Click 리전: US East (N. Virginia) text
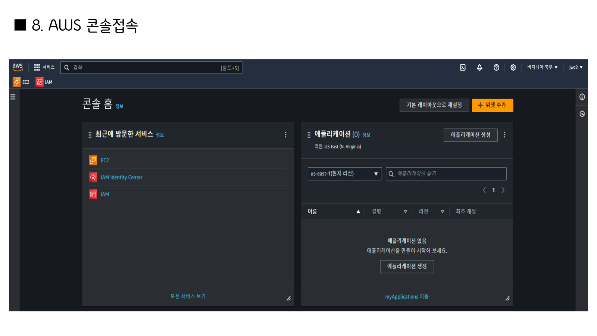The width and height of the screenshot is (597, 336). (338, 147)
